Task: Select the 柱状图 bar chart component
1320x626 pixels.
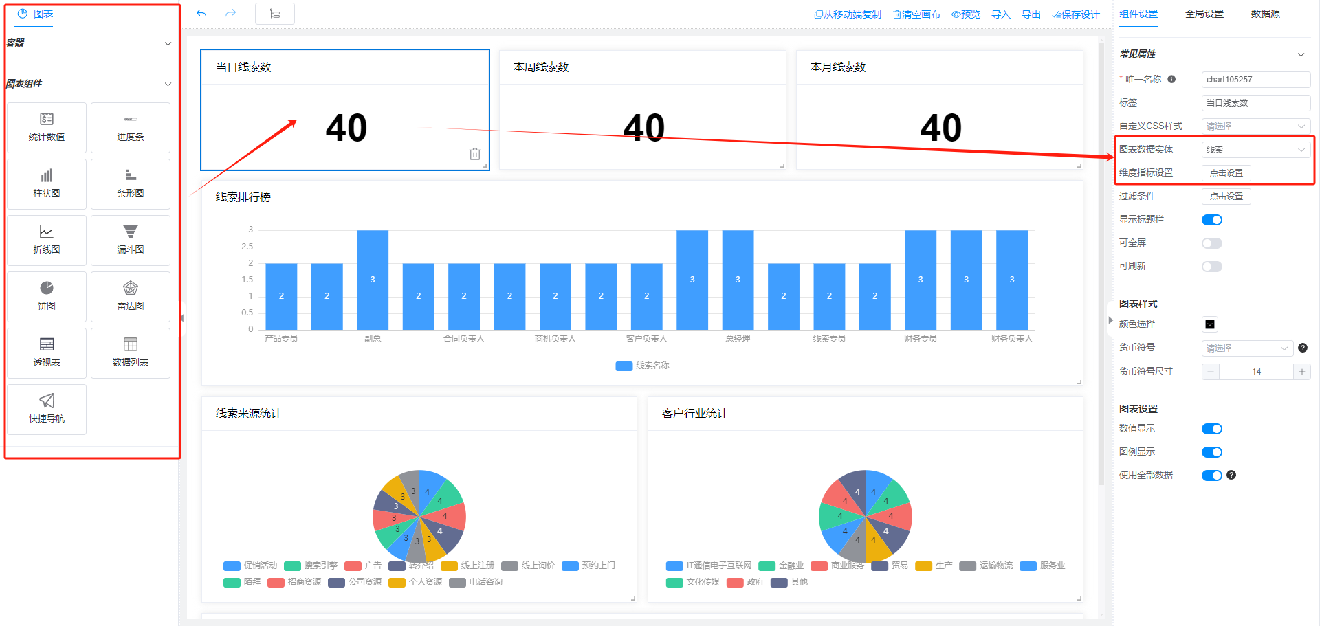Action: pyautogui.click(x=47, y=183)
